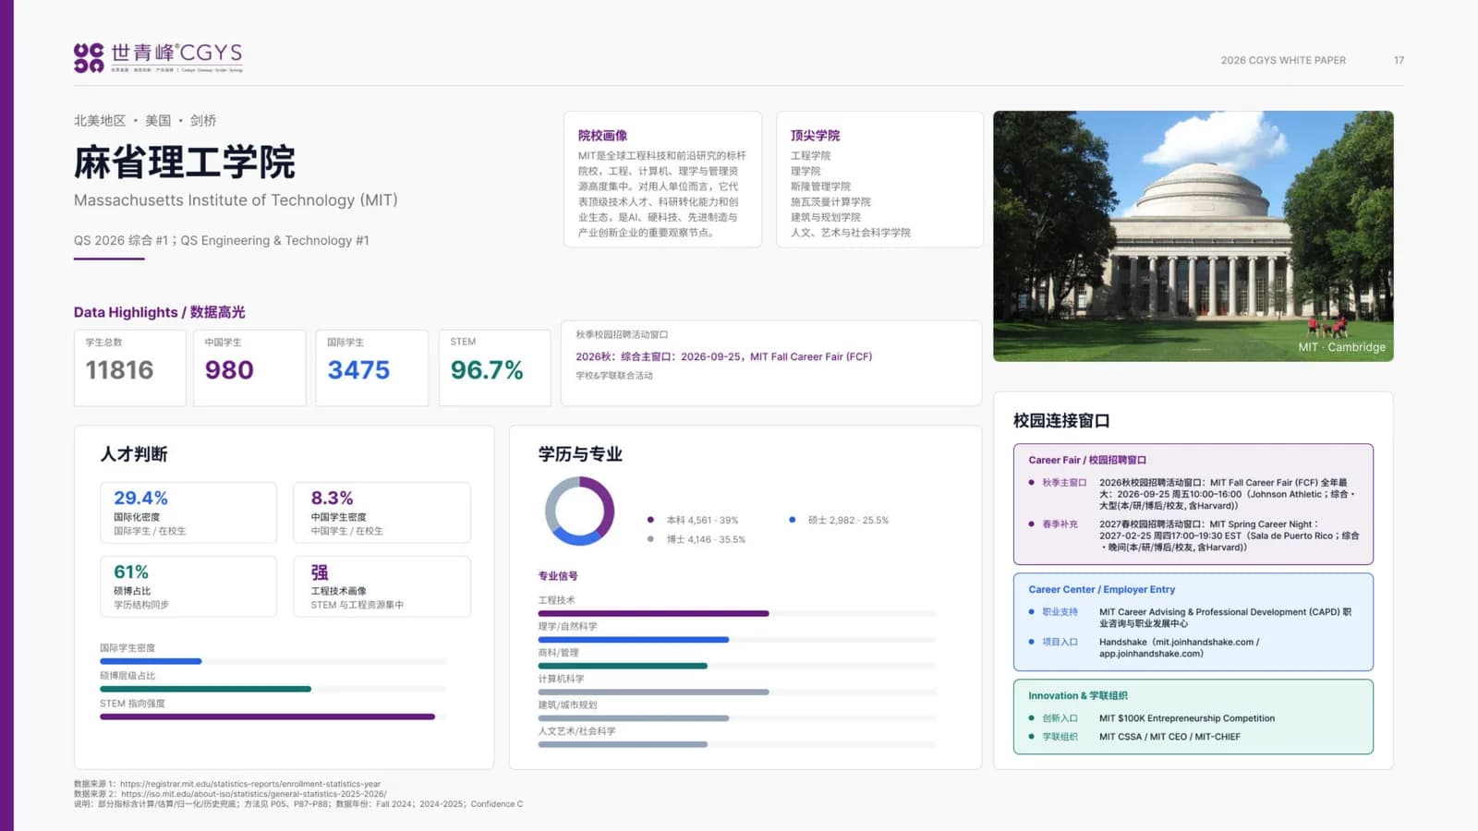The height and width of the screenshot is (831, 1478).
Task: Click the 人才判断 panel heading
Action: [134, 454]
